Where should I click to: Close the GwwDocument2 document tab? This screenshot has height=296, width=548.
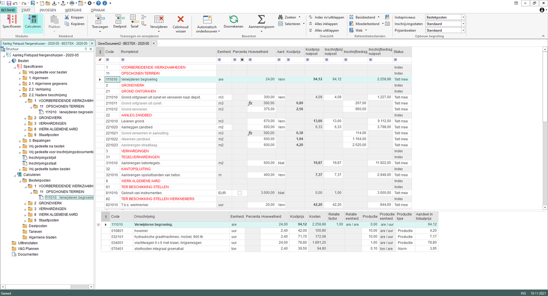click(154, 44)
